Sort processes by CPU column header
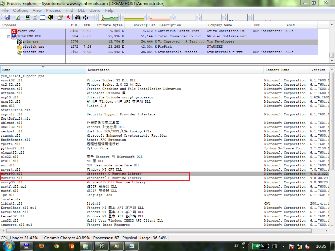 click(x=85, y=25)
